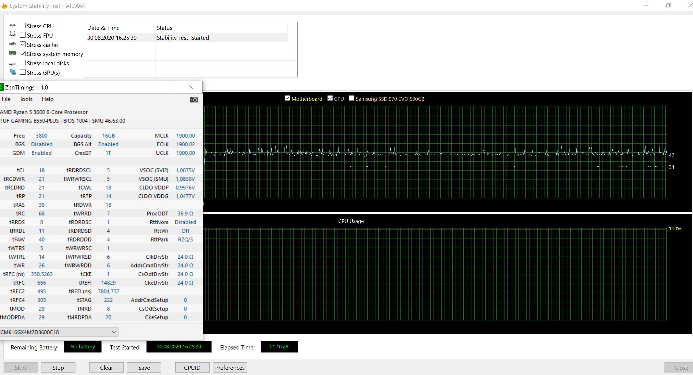This screenshot has width=693, height=375.
Task: Uncheck the Stress system memory checkbox
Action: click(23, 54)
